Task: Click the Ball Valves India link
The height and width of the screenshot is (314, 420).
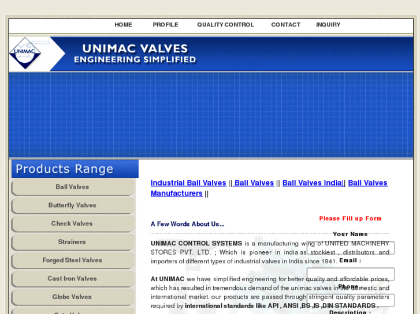Action: (x=313, y=183)
